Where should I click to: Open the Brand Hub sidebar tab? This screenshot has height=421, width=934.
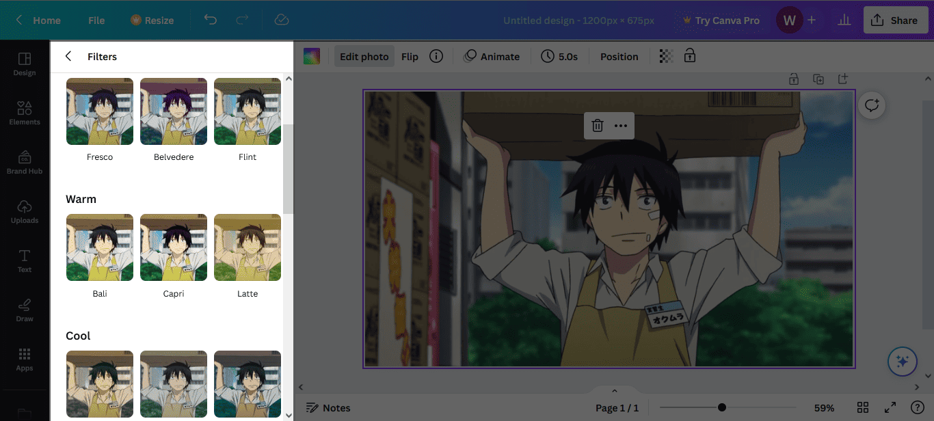[25, 162]
